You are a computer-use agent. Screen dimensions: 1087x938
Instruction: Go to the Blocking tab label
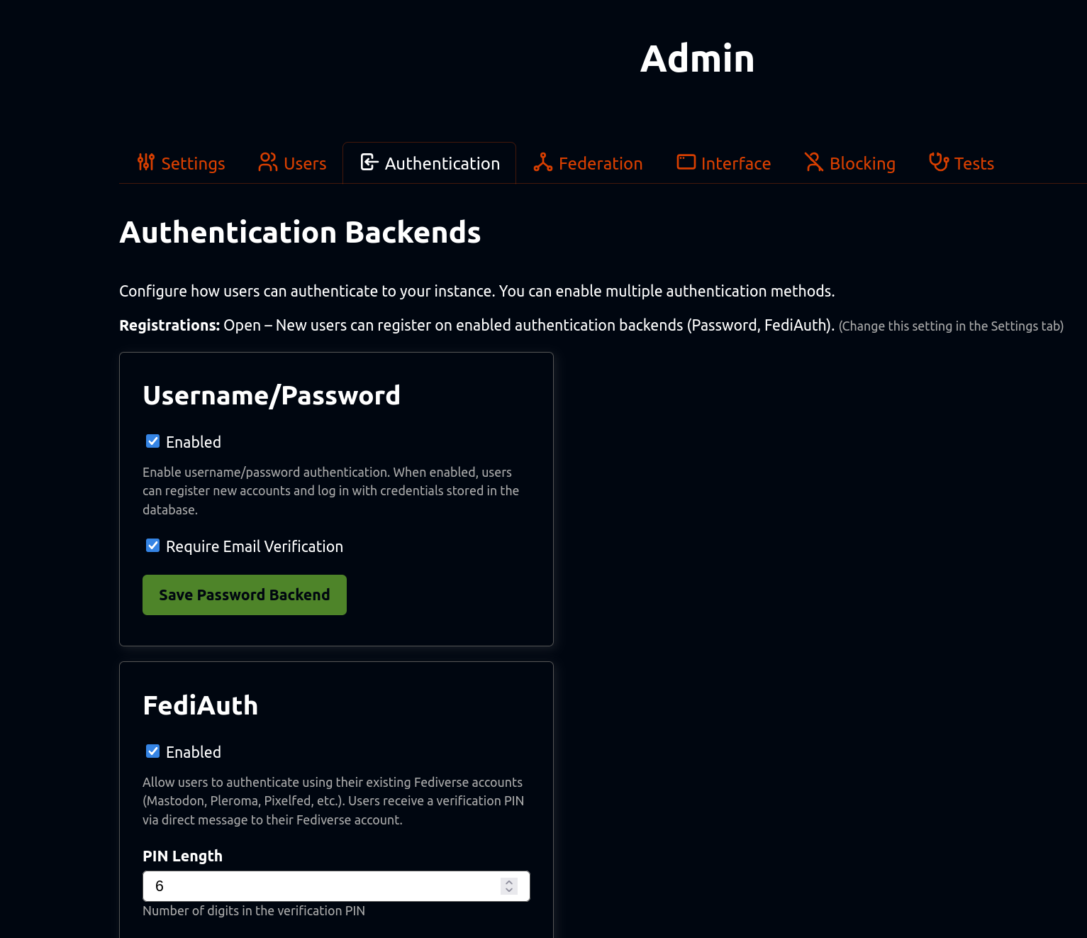[x=862, y=164]
